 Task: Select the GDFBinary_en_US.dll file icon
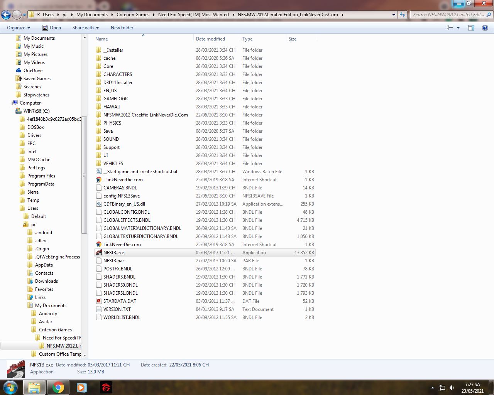point(99,204)
